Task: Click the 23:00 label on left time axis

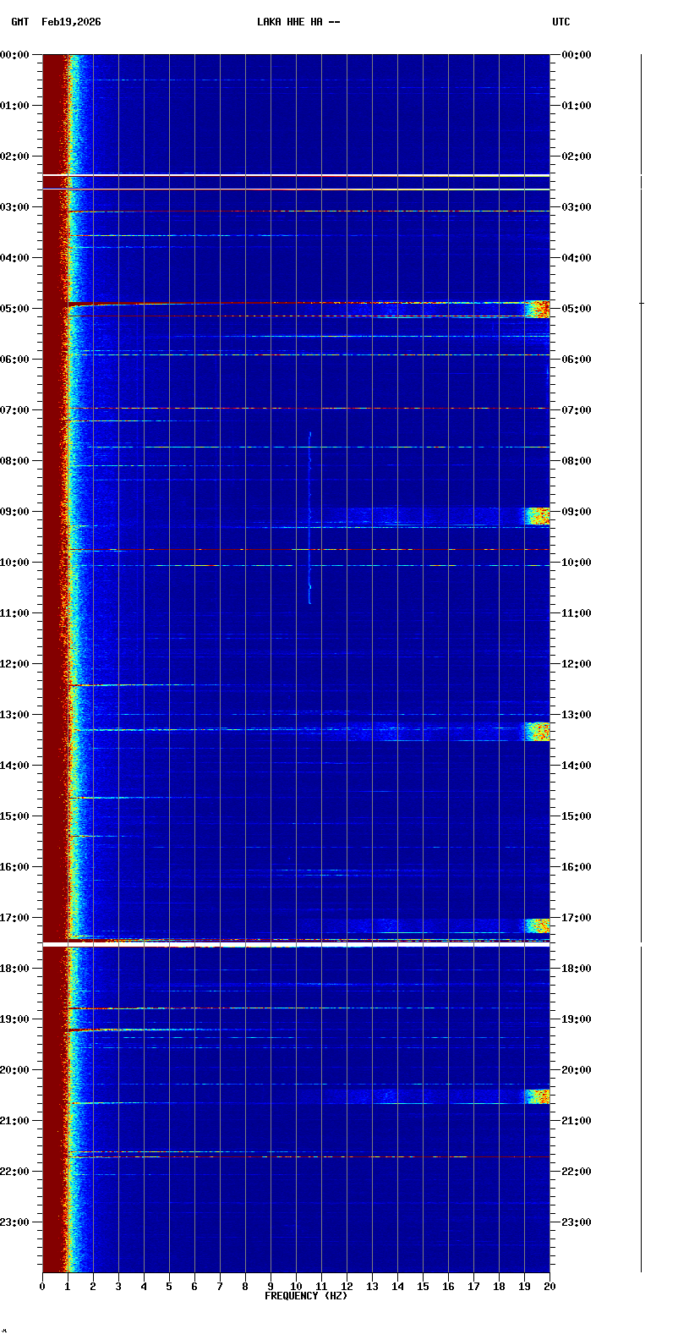Action: (x=15, y=1222)
